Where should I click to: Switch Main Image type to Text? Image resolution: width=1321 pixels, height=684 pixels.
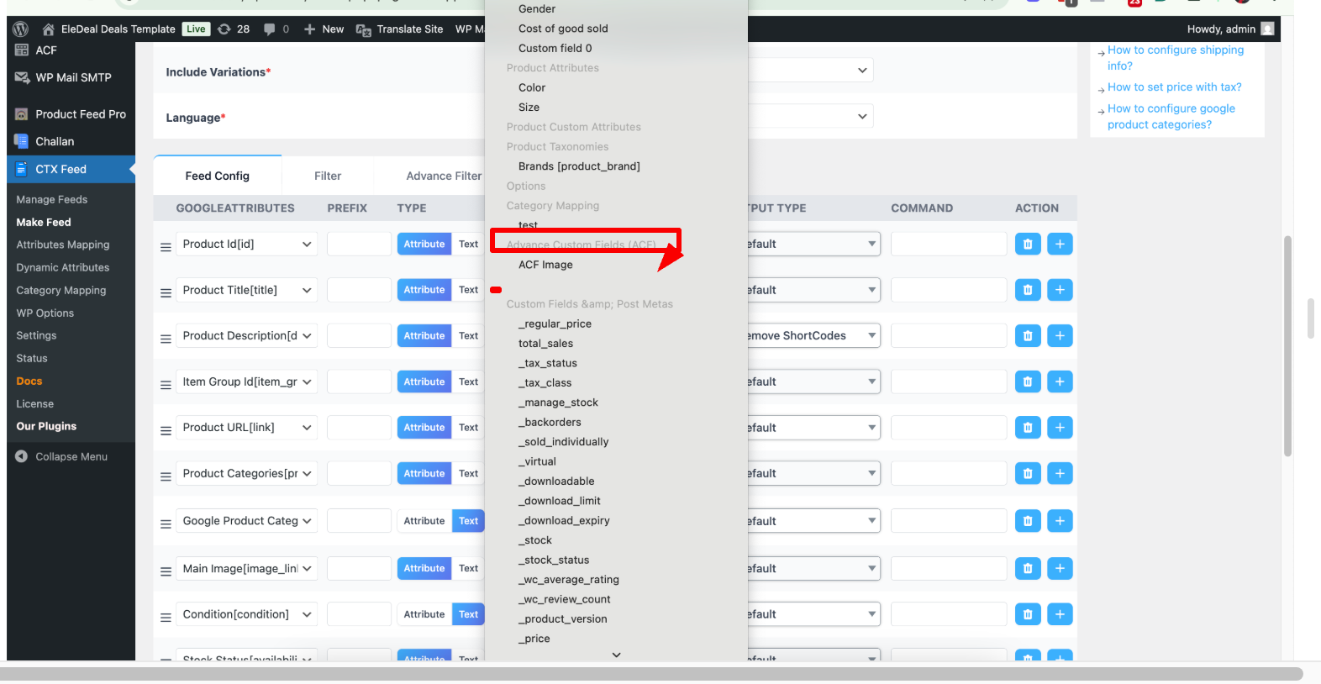coord(468,568)
